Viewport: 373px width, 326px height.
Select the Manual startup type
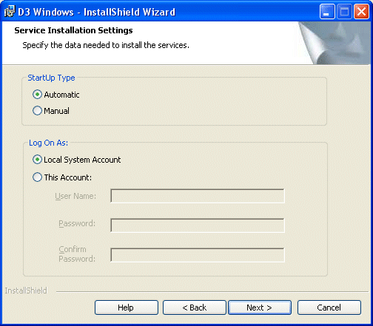click(x=37, y=111)
